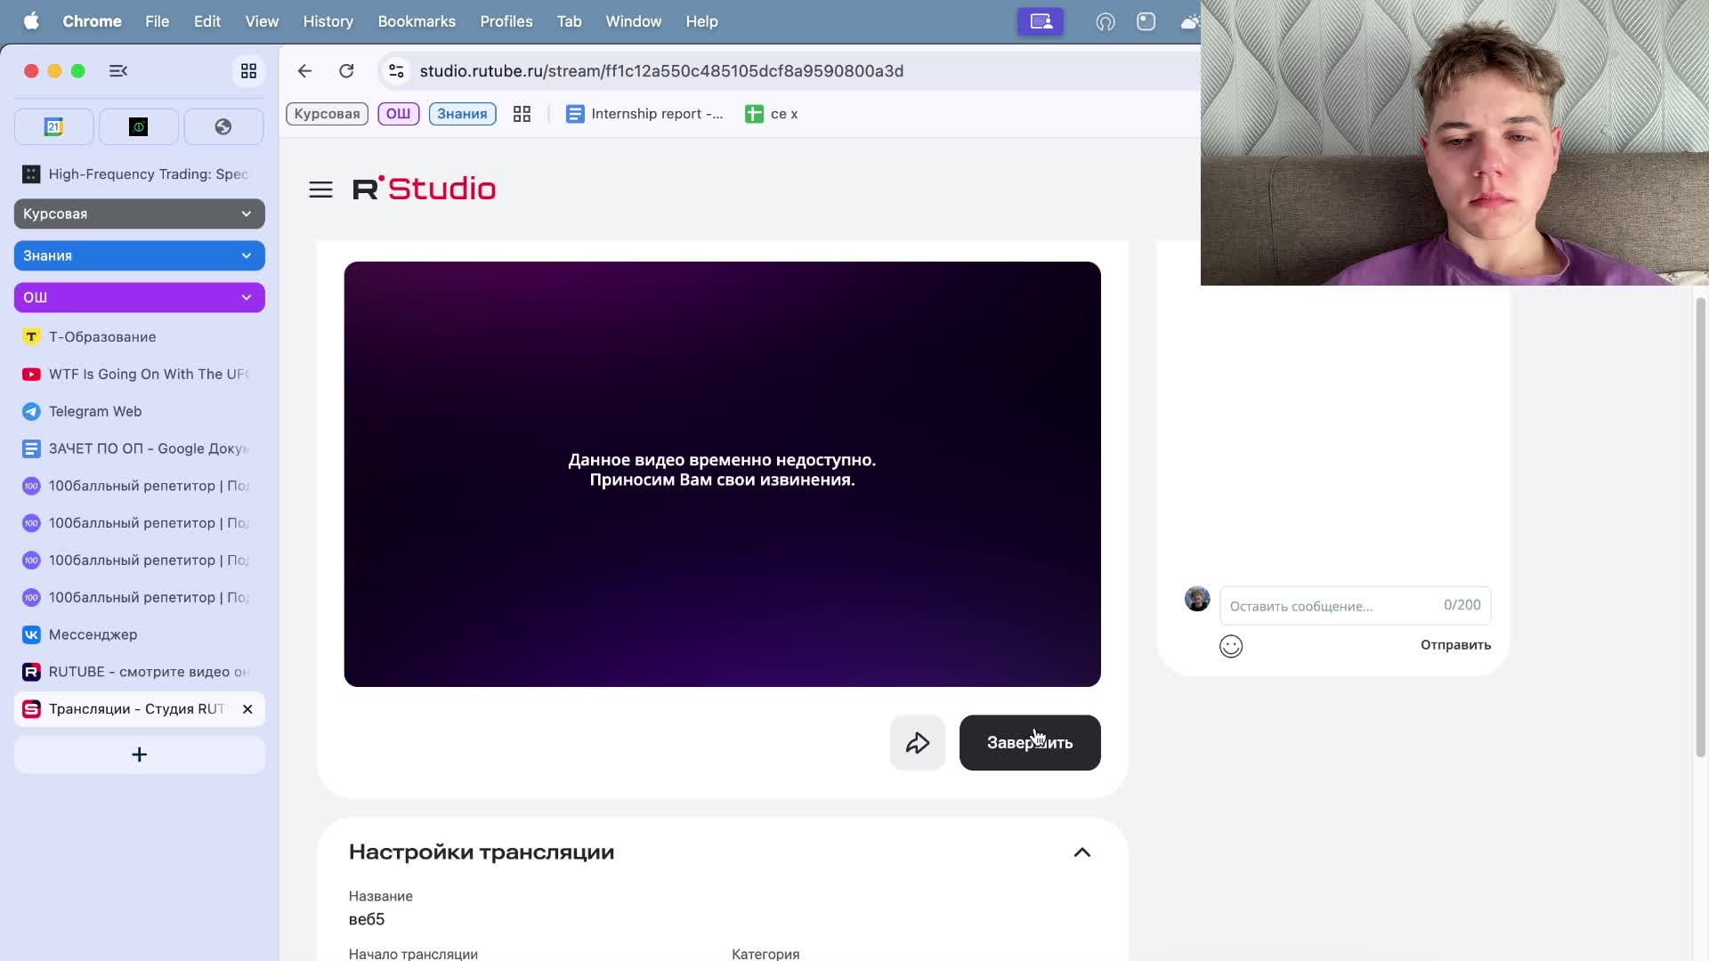This screenshot has height=961, width=1709.
Task: Open the R Studio hamburger menu
Action: click(320, 190)
